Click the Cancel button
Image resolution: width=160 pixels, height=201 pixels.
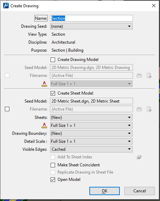coord(140,191)
